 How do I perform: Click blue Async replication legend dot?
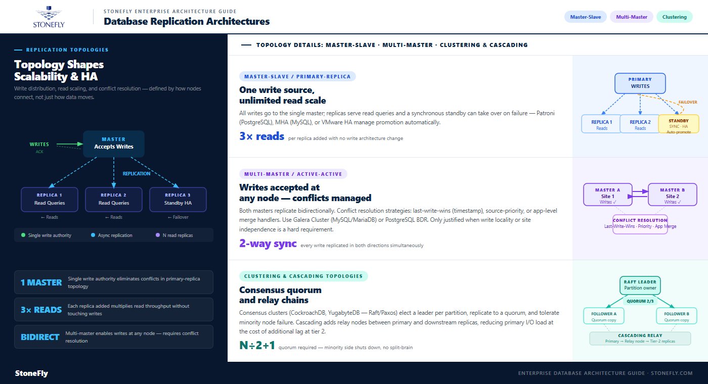click(93, 235)
